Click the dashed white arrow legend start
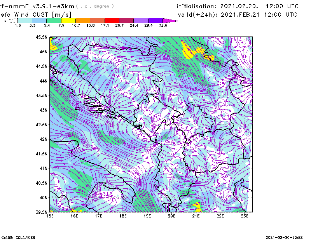 [11, 21]
